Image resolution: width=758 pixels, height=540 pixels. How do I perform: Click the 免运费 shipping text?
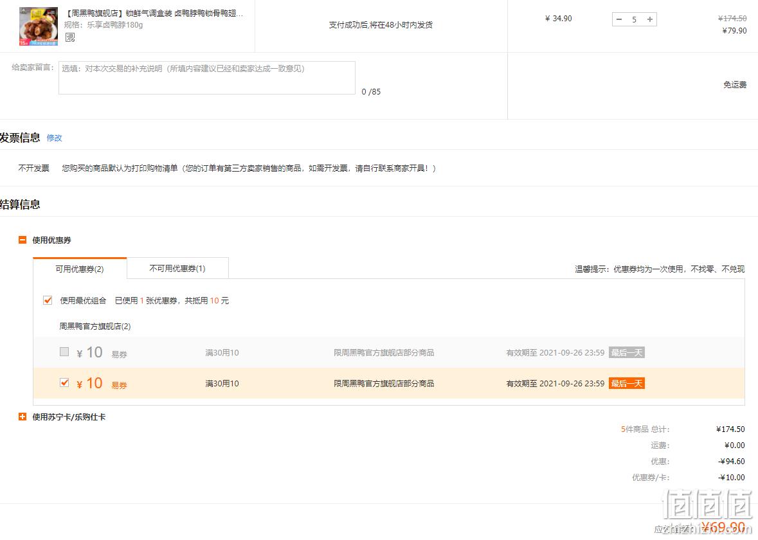(x=735, y=85)
